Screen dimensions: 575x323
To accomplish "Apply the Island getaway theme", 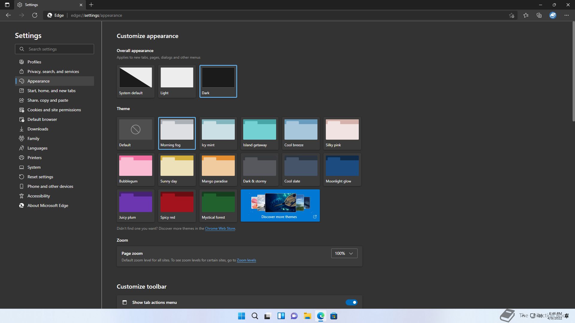I will pyautogui.click(x=260, y=133).
